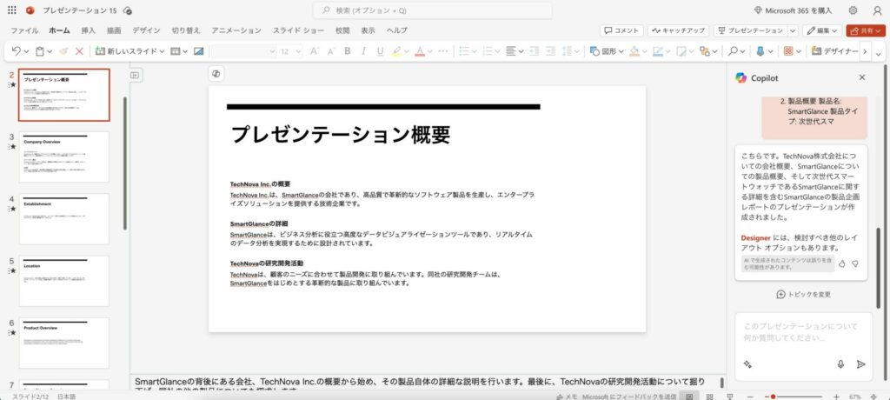
Task: Expand the numbered list dropdown
Action: coord(497,51)
